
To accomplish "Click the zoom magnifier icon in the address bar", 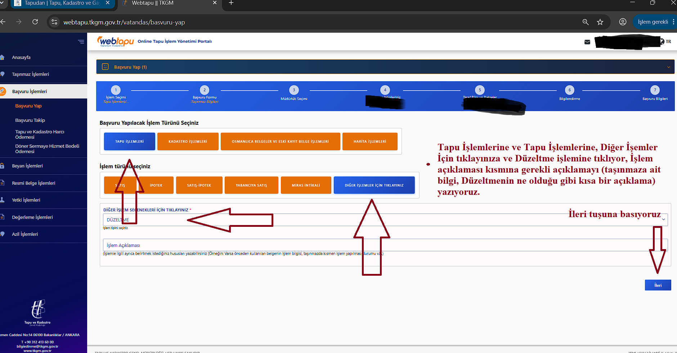I will tap(586, 22).
